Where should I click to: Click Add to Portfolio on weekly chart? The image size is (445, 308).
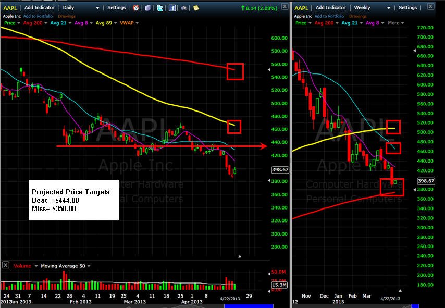[x=329, y=16]
